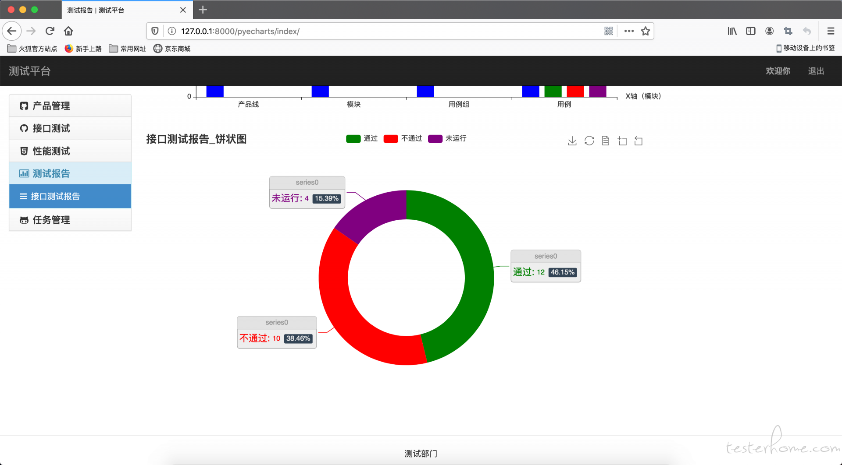Open 产品管理 sidebar menu
This screenshot has width=842, height=465.
pos(70,106)
